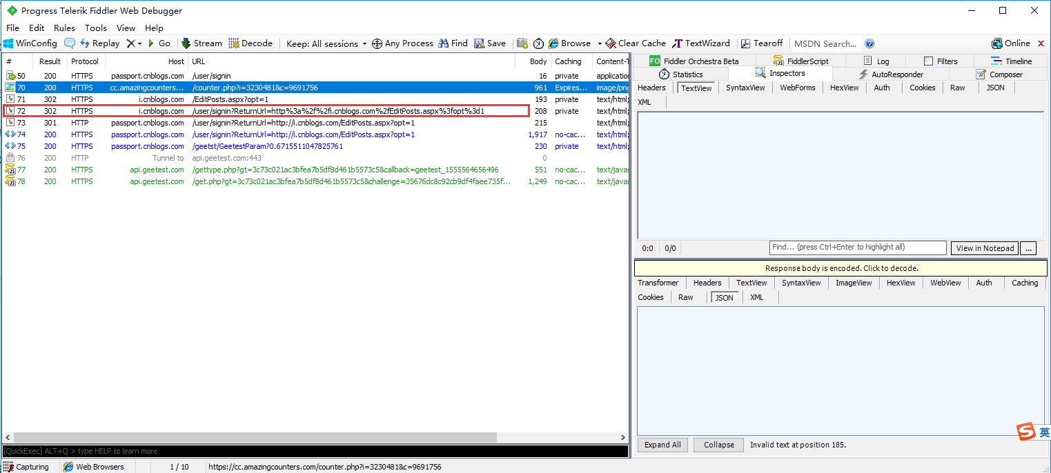The height and width of the screenshot is (473, 1051).
Task: Open the TextWizard tool
Action: pos(702,43)
